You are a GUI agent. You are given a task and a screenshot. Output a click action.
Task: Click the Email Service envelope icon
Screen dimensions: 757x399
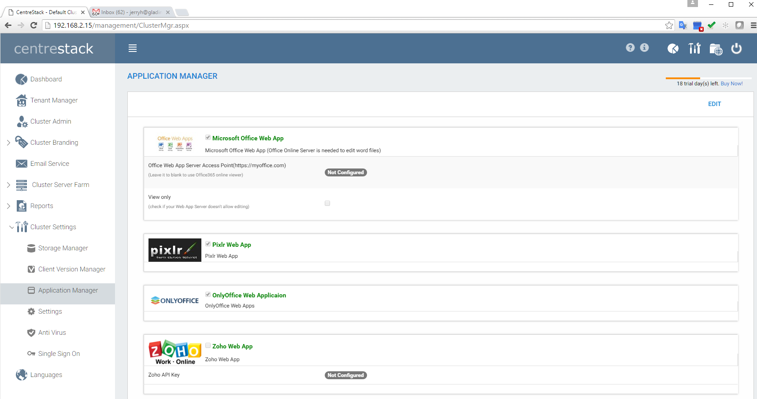point(21,164)
